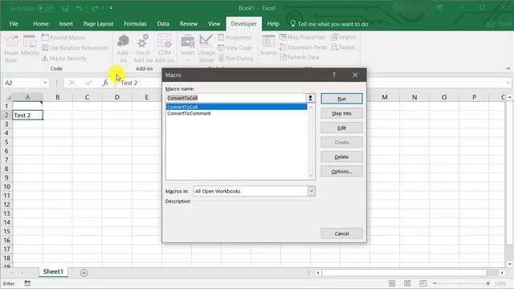Select ConvertToCell in the macro list

(237, 107)
